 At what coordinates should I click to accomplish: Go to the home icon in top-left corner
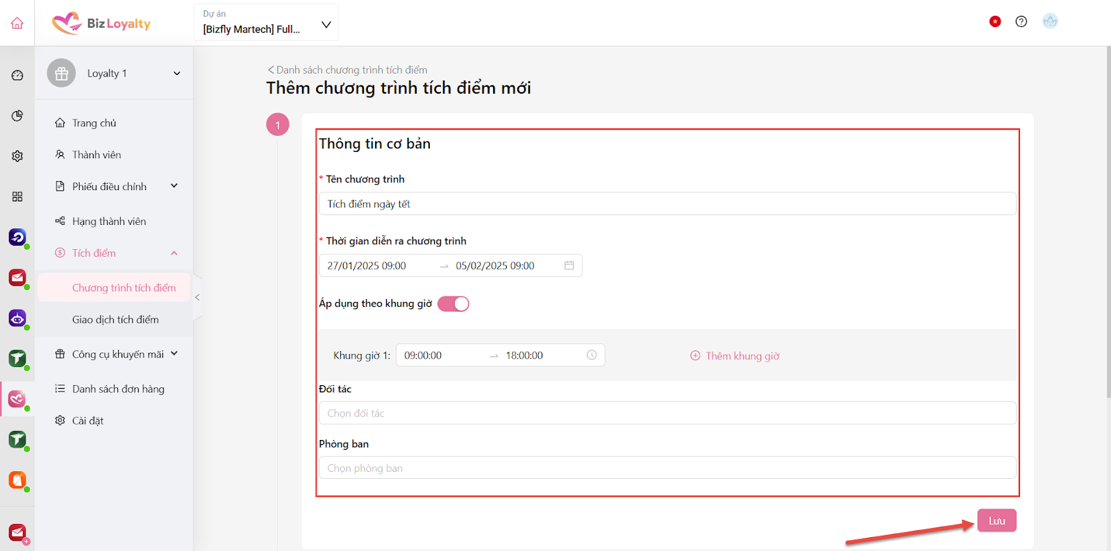coord(17,23)
